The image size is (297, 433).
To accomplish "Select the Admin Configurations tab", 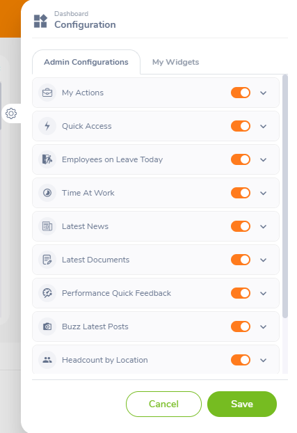I will coord(86,62).
